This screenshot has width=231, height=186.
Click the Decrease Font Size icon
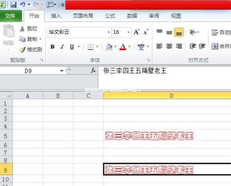(x=146, y=32)
